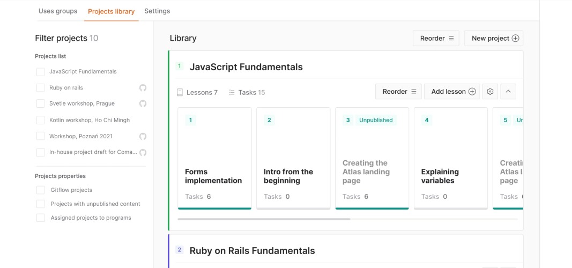Click the Projects list label
The image size is (572, 268).
click(50, 56)
